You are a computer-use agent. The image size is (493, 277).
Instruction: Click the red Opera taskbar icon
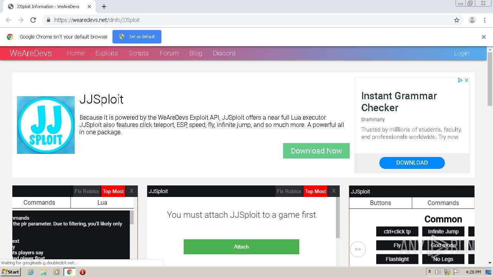pyautogui.click(x=82, y=272)
